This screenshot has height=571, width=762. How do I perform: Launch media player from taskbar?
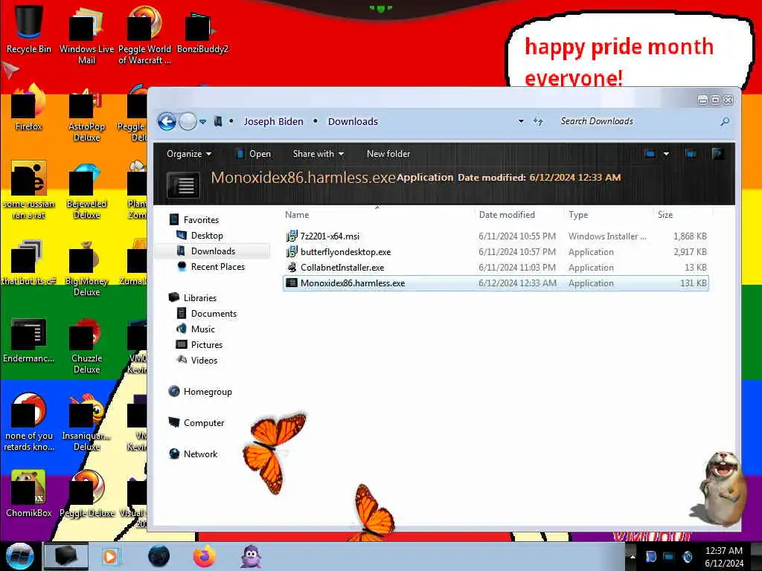coord(110,556)
